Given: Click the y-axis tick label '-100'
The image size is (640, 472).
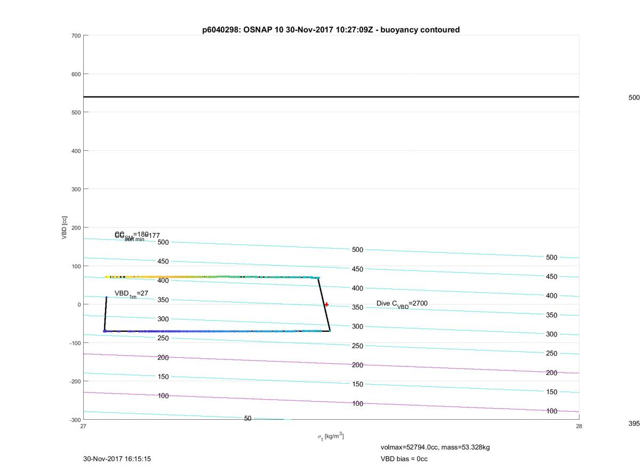Looking at the screenshot, I should coord(75,343).
